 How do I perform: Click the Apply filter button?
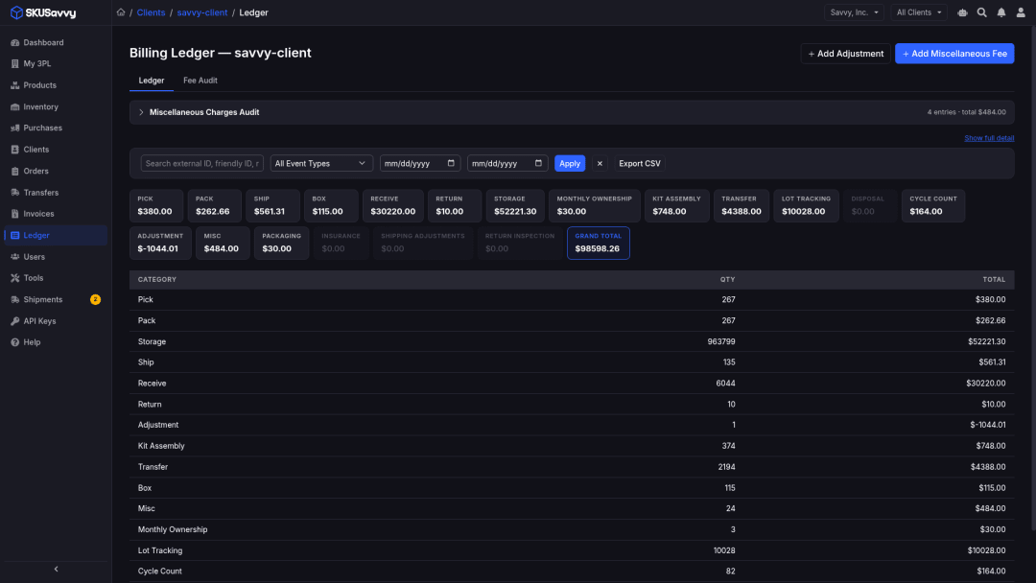570,163
